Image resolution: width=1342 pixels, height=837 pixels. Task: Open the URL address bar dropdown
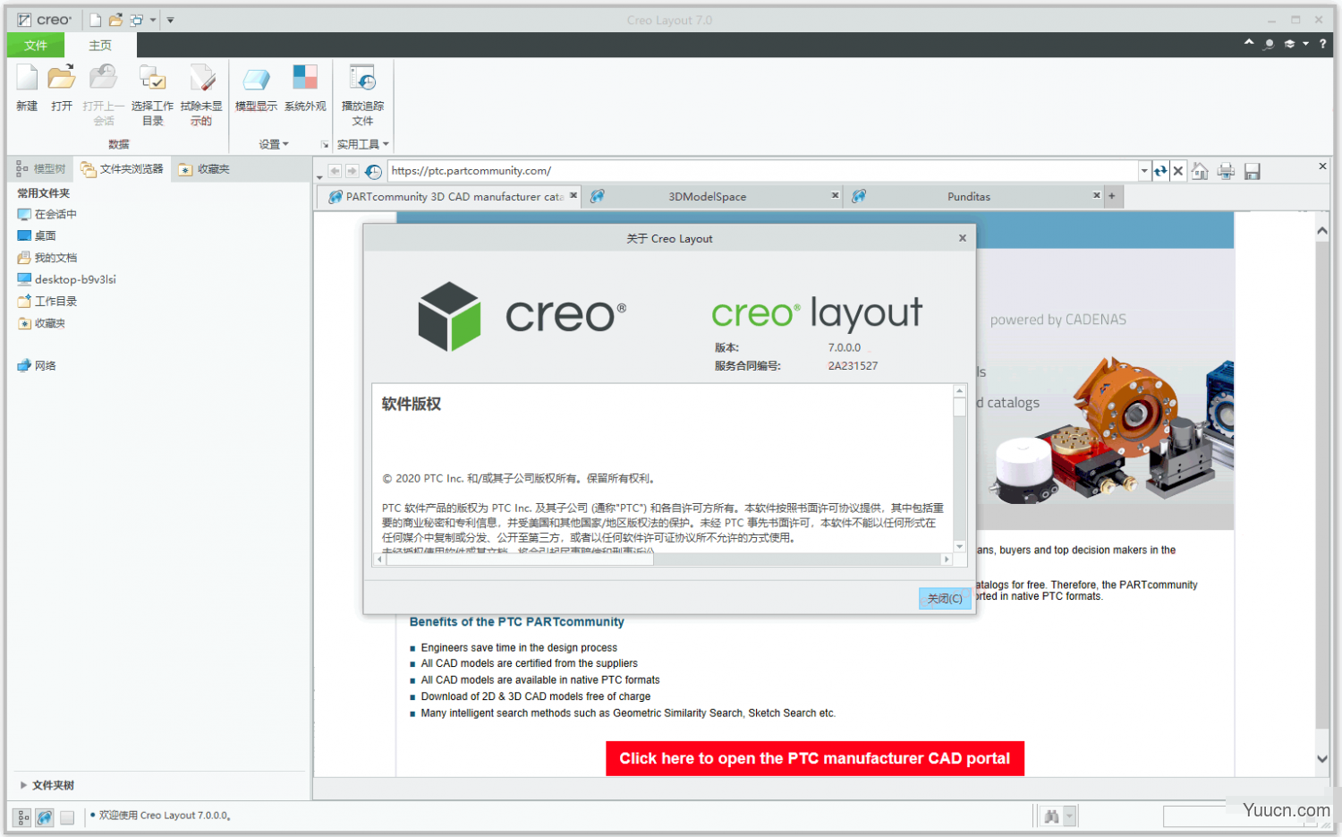pos(1144,171)
